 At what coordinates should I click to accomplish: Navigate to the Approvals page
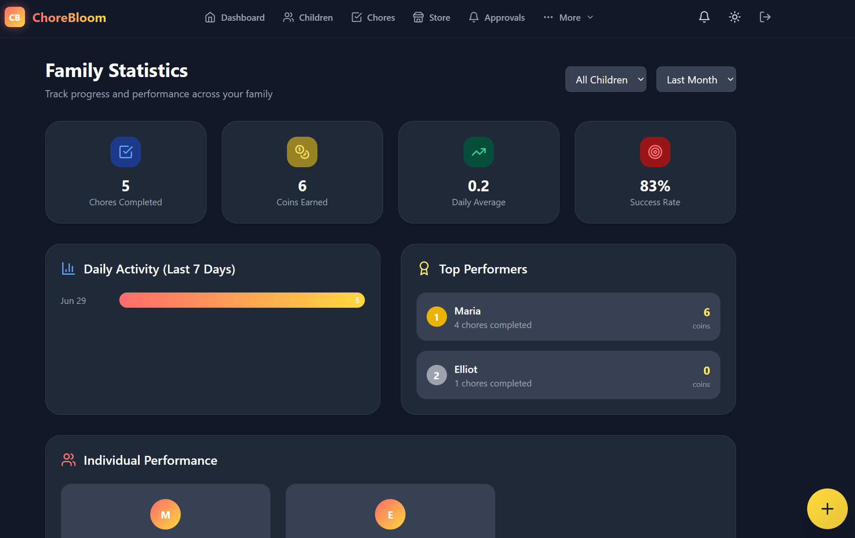[496, 18]
